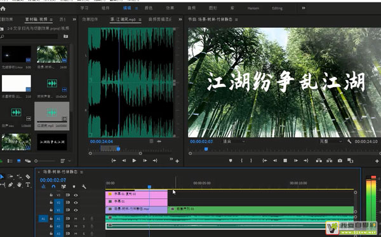The image size is (381, 237).
Task: Toggle V2 track output eye
Action: click(x=76, y=203)
